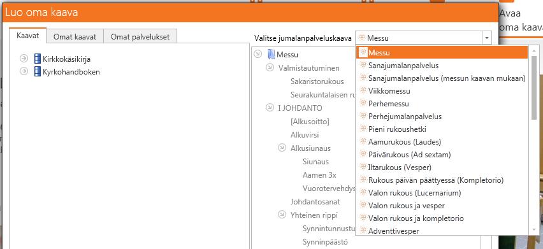543x249 pixels.
Task: Click the icon next to Sanajumalanpalvelus option
Action: (363, 65)
